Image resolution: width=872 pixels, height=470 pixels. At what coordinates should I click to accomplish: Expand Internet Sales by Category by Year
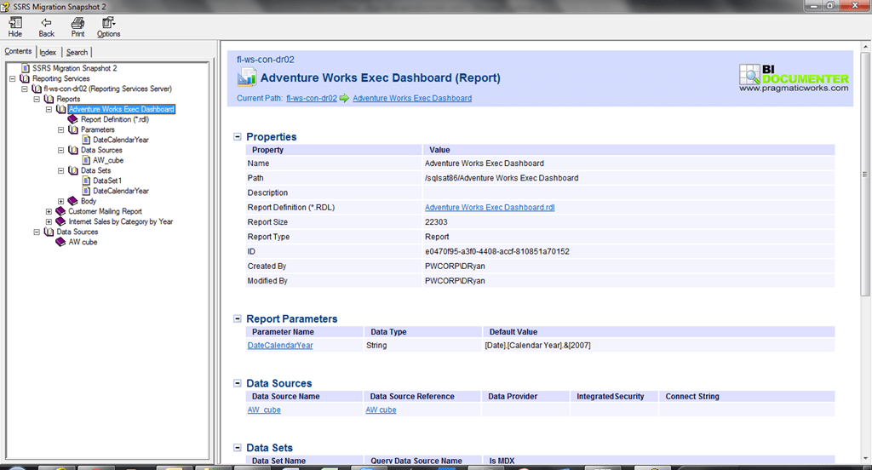(49, 221)
